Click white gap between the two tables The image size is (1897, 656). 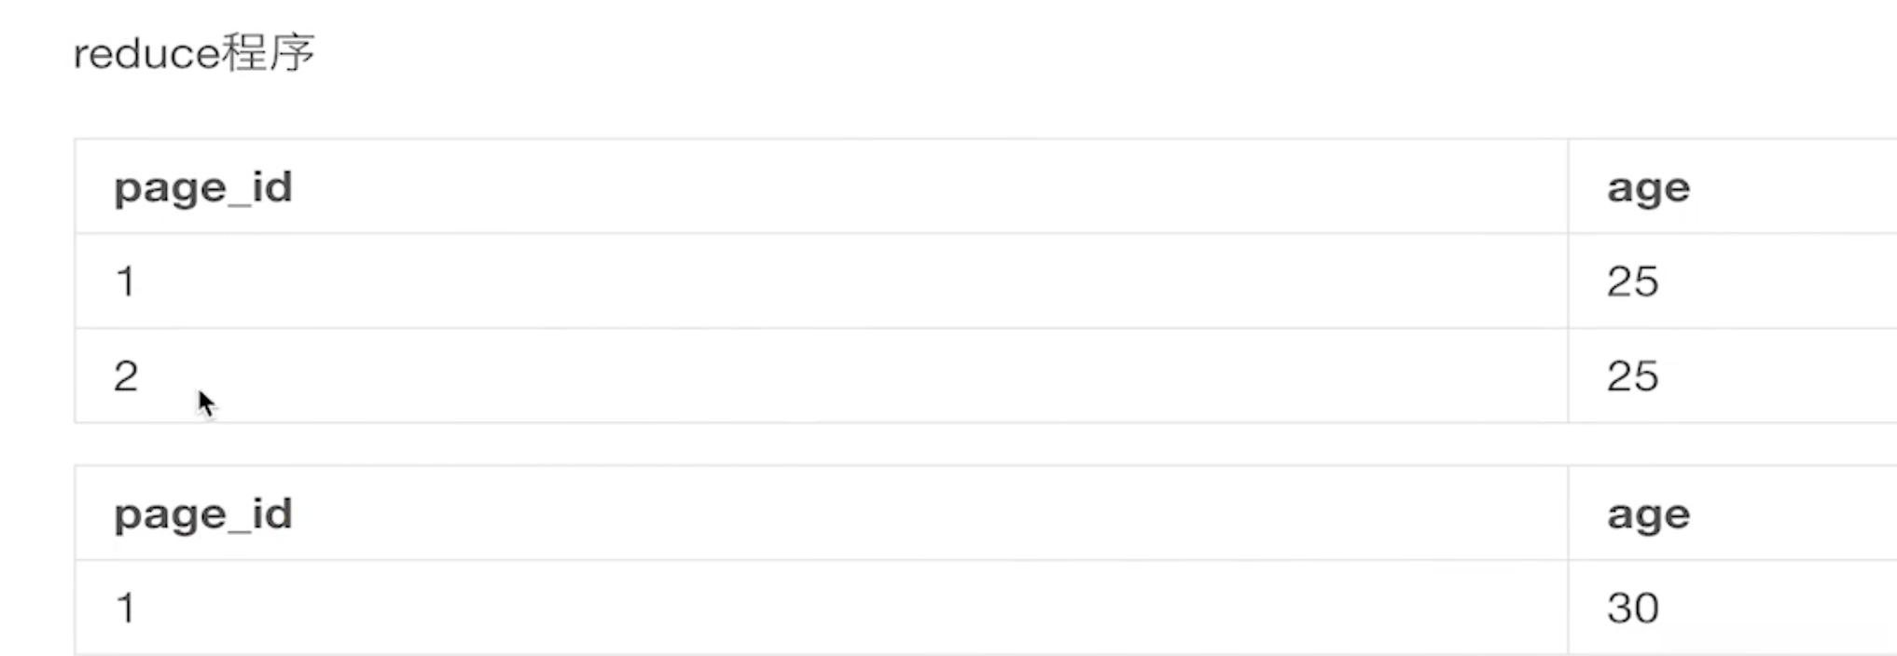(839, 444)
